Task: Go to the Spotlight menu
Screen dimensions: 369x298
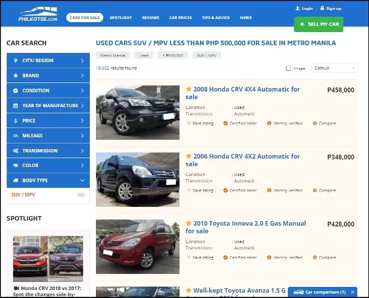Action: [x=121, y=18]
